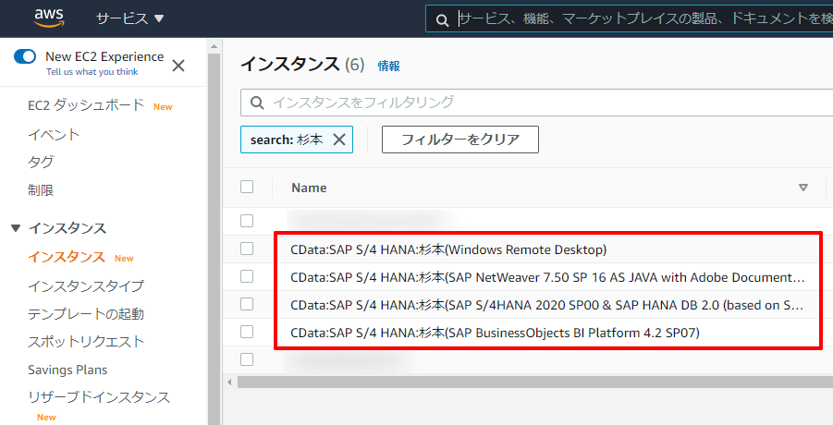The width and height of the screenshot is (833, 425).
Task: Open the サービス services dropdown
Action: (x=129, y=18)
